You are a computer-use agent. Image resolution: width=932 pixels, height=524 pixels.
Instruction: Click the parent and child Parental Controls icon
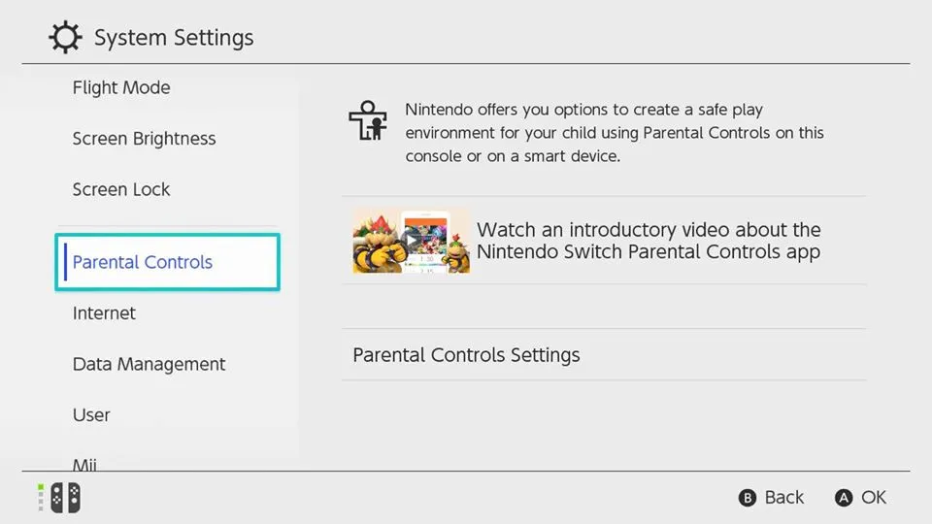(x=368, y=120)
